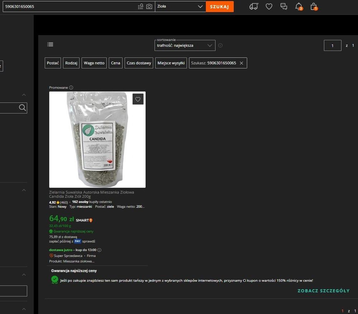This screenshot has height=314, width=358.
Task: Open the 'Miejsce wysyłki' filter
Action: click(171, 63)
